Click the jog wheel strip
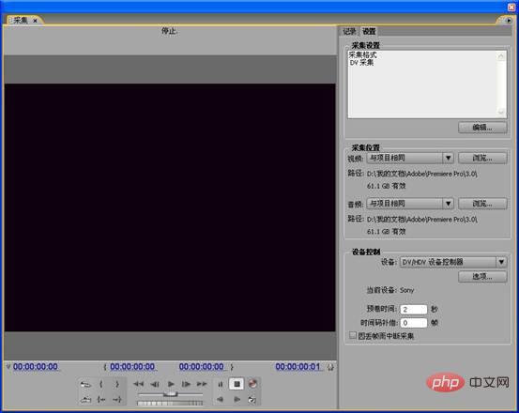Screen dimensions: 519x413 click(170, 403)
